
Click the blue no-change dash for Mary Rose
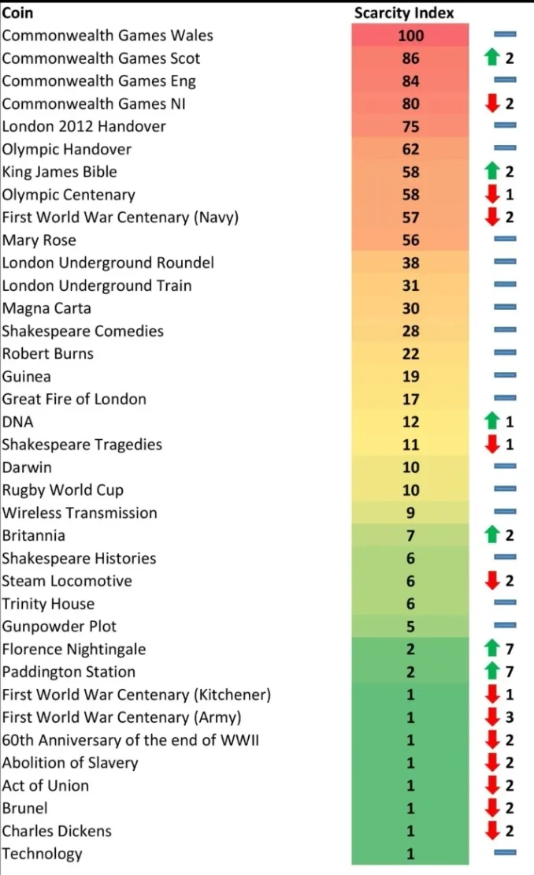(505, 239)
